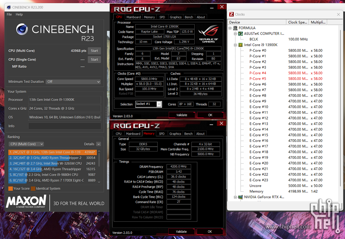Click the orange Your Score legend swatch
Viewport: 345px width, 239px height.
click(10, 189)
